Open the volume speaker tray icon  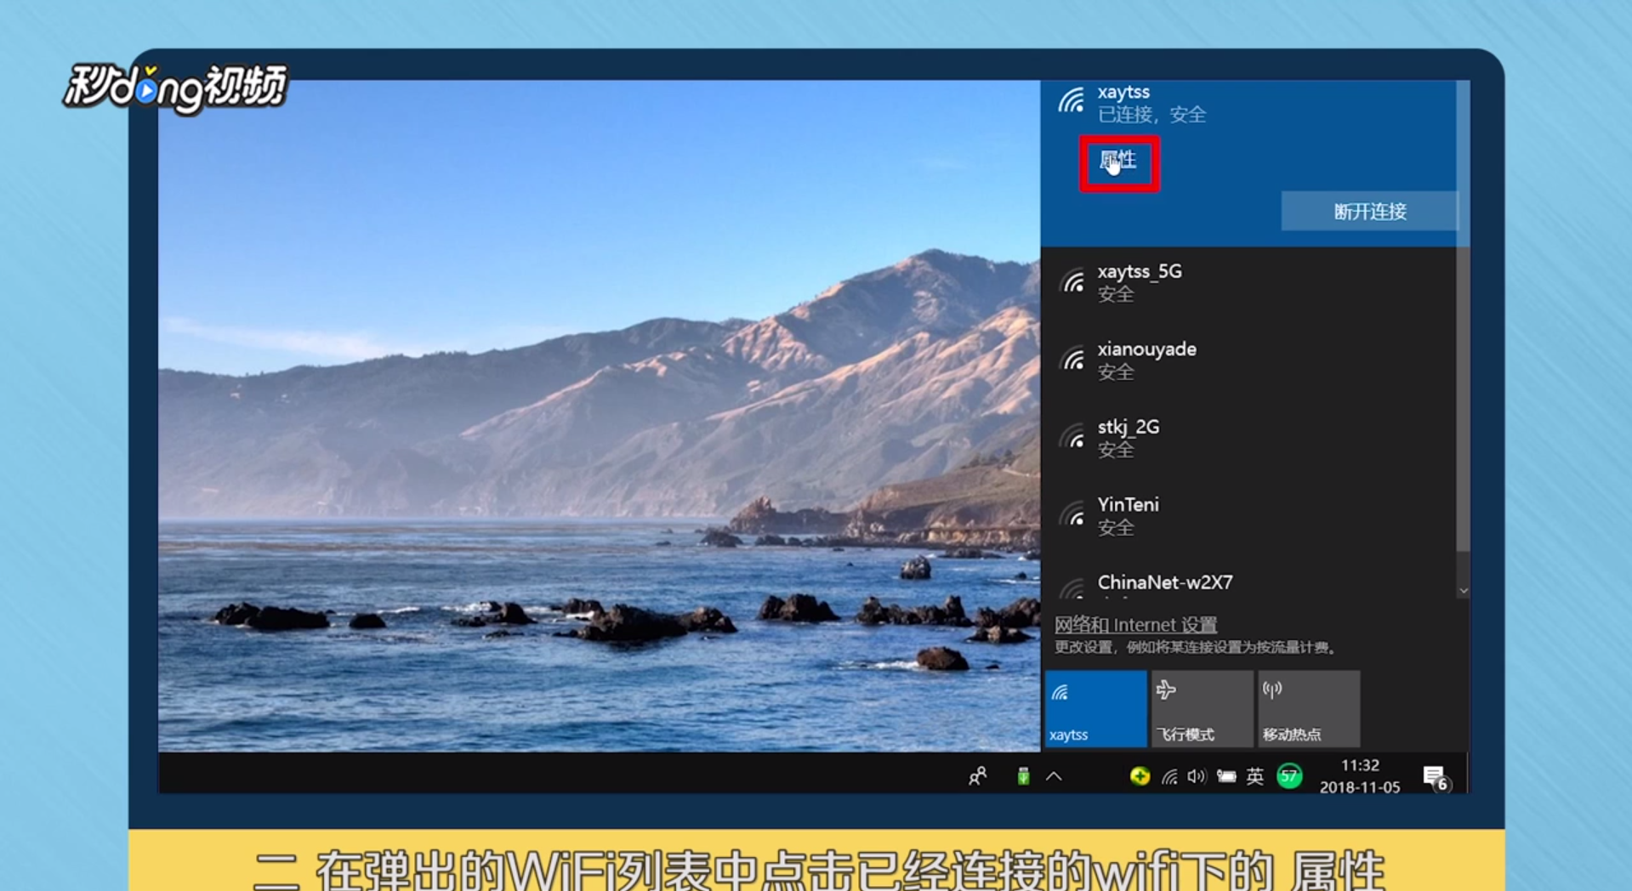click(x=1197, y=776)
